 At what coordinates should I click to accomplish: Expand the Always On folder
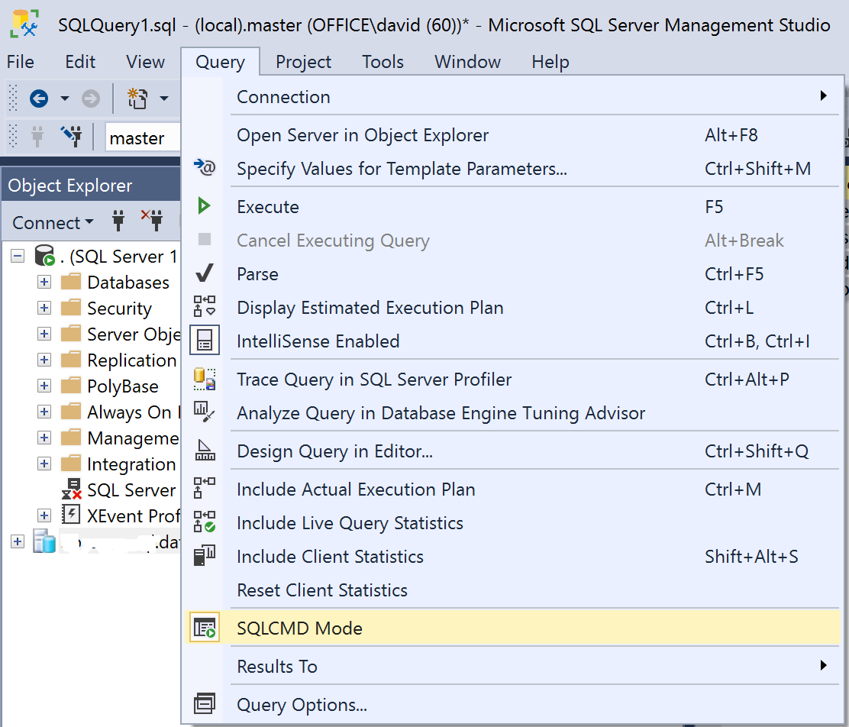coord(44,412)
